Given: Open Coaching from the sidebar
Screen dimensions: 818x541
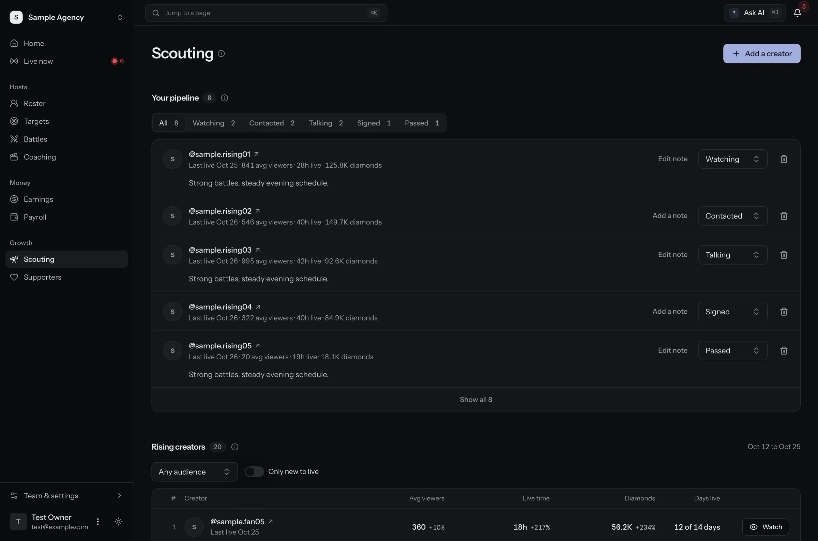Looking at the screenshot, I should [x=67, y=157].
